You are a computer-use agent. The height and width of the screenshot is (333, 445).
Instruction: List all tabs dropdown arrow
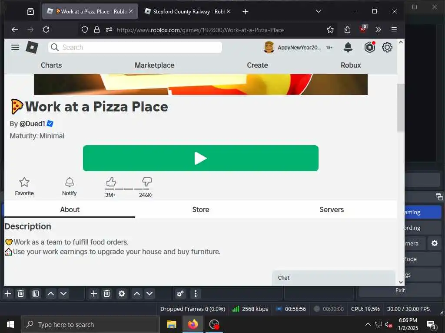[319, 11]
